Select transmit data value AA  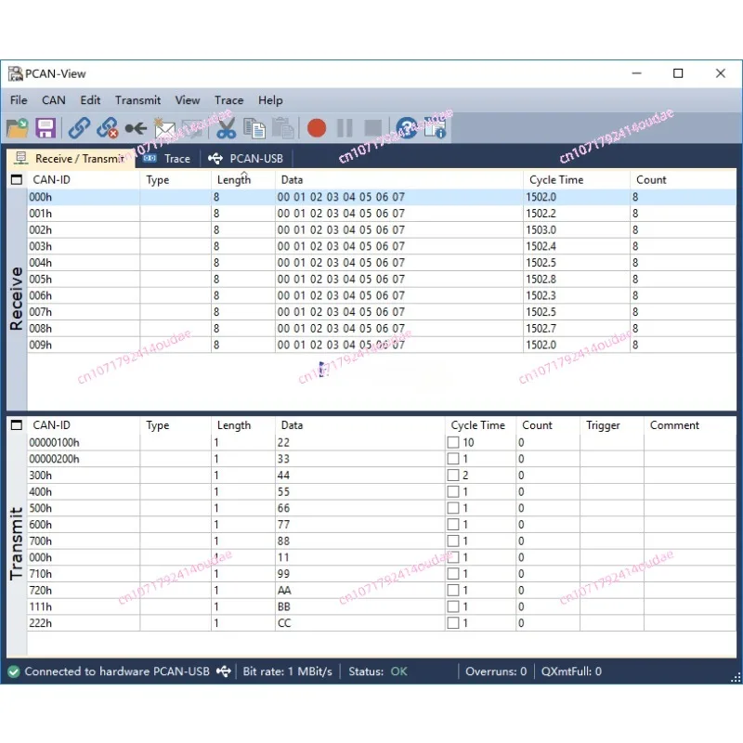(x=284, y=591)
